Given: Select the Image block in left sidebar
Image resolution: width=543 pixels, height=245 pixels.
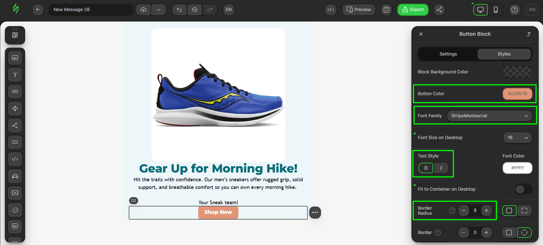Looking at the screenshot, I should tap(15, 58).
